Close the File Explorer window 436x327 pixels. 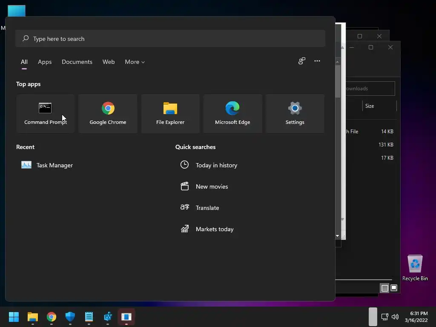tap(390, 47)
